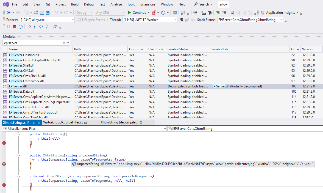Click the Search button in title bar
Image resolution: width=323 pixels, height=193 pixels.
click(x=203, y=4)
